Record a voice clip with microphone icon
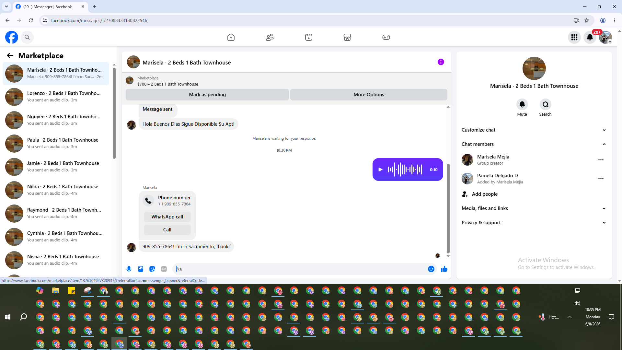Viewport: 622px width, 350px height. click(x=129, y=269)
